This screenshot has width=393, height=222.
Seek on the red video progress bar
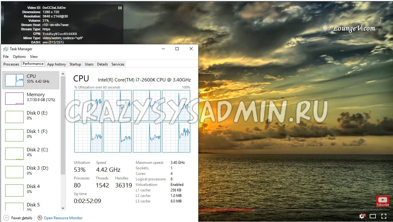tap(226, 210)
